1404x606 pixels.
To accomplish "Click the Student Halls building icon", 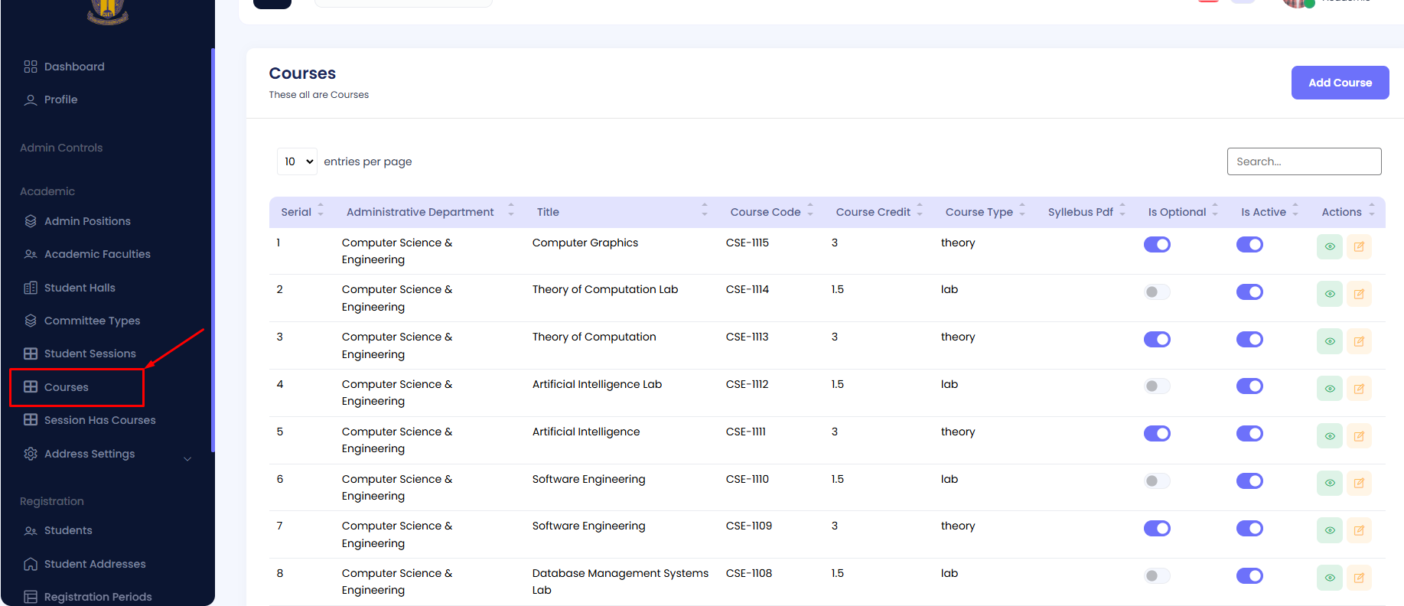I will click(x=31, y=288).
